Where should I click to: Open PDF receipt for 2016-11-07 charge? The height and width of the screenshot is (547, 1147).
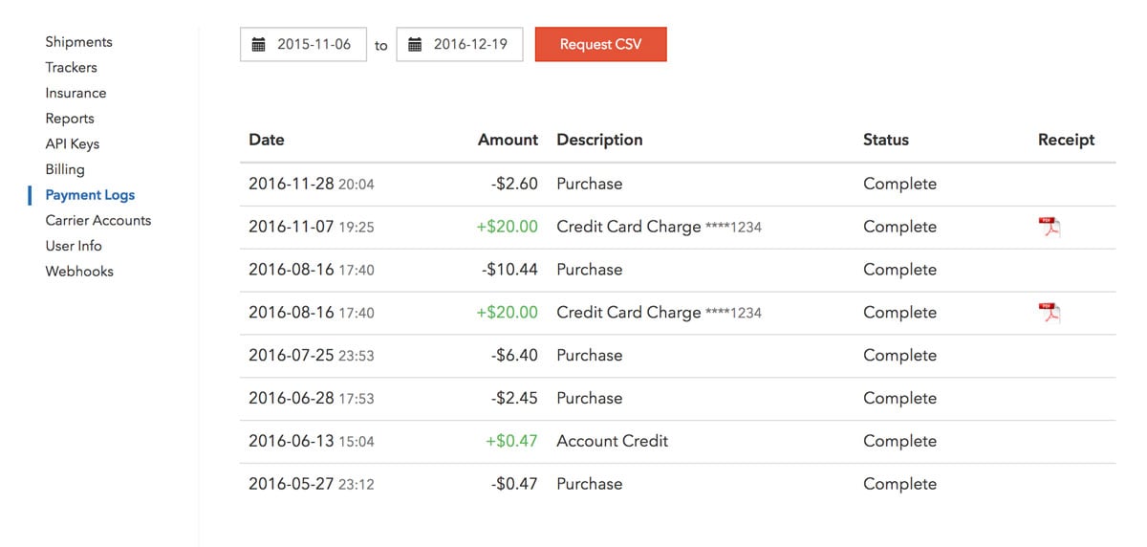[x=1050, y=227]
